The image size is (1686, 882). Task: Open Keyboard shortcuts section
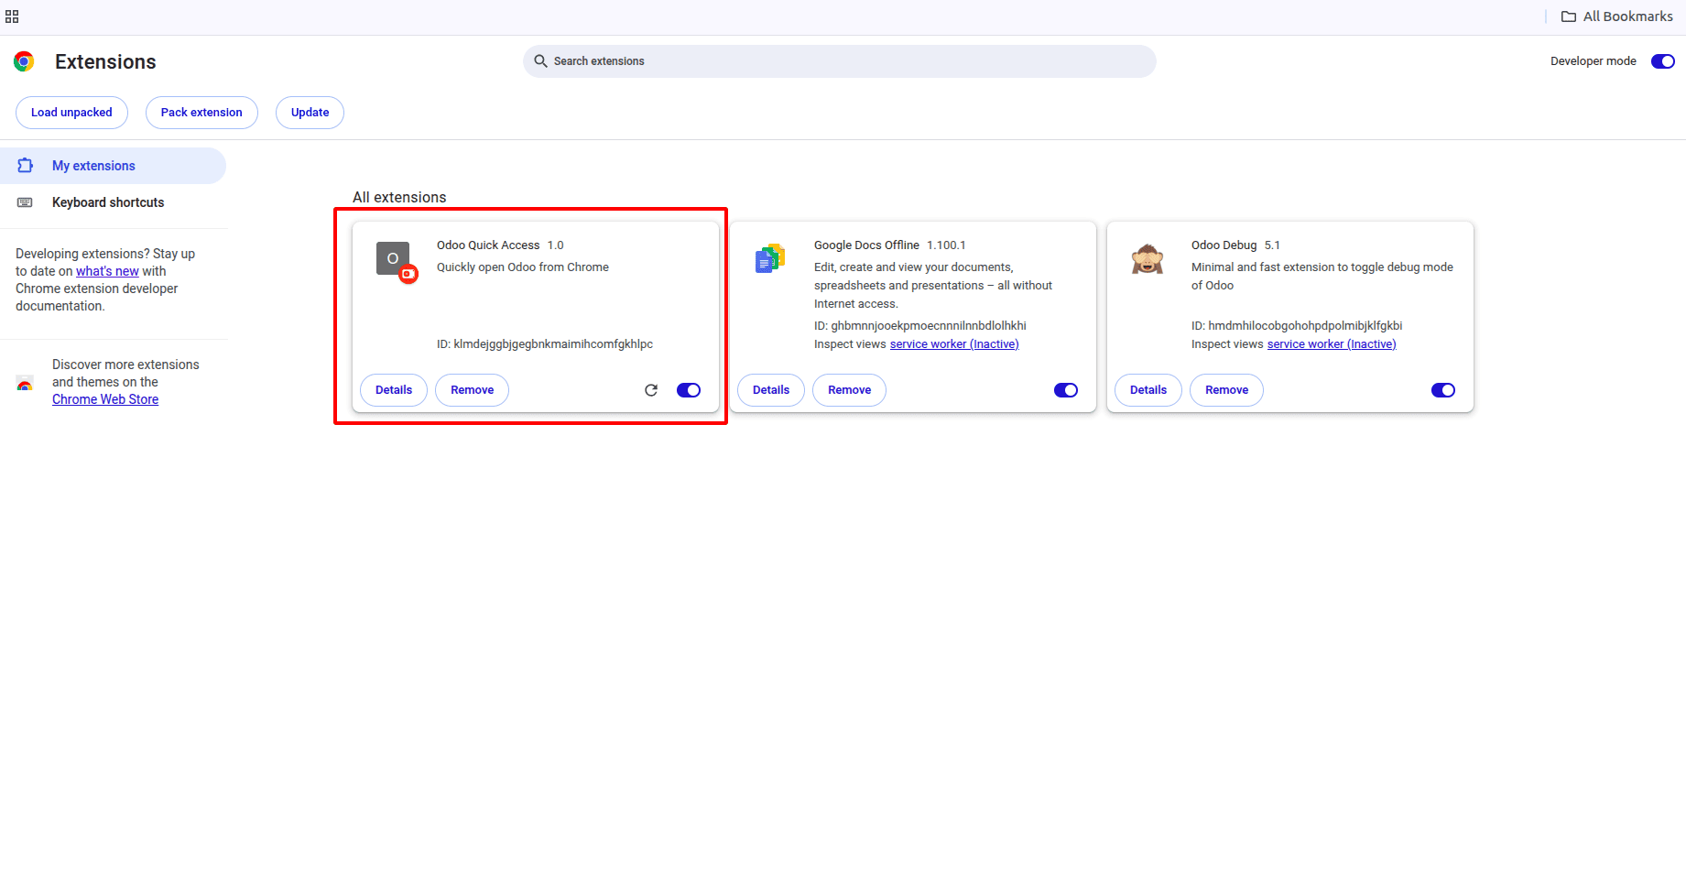tap(108, 201)
